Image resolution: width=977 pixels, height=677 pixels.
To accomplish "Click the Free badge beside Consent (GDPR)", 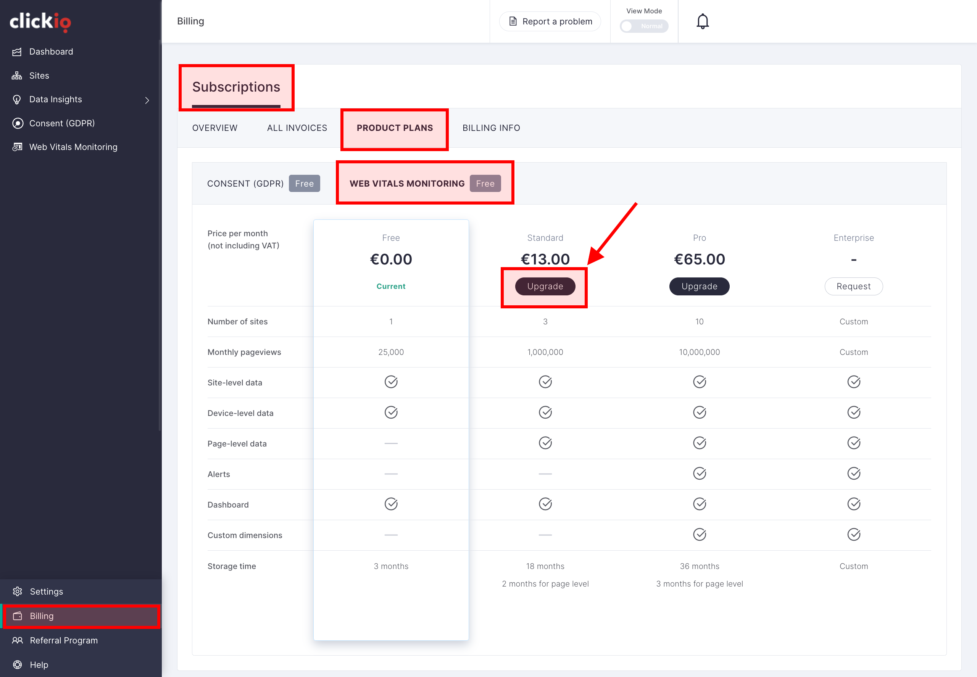I will coord(304,183).
